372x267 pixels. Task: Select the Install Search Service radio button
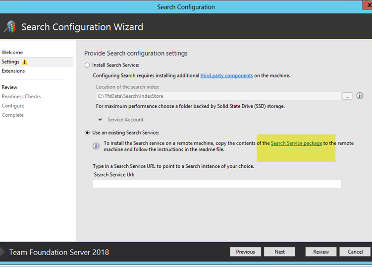87,65
